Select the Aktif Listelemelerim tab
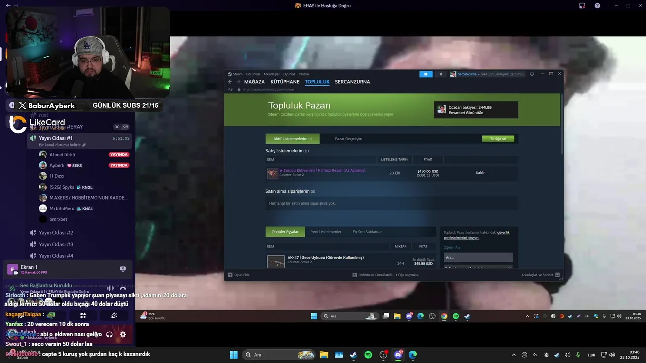The width and height of the screenshot is (646, 363). click(293, 139)
